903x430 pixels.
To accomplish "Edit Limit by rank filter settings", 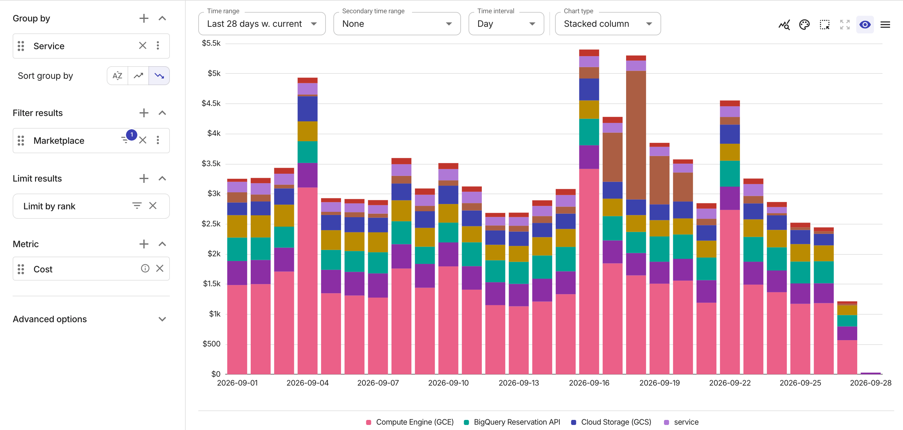I will (x=137, y=205).
